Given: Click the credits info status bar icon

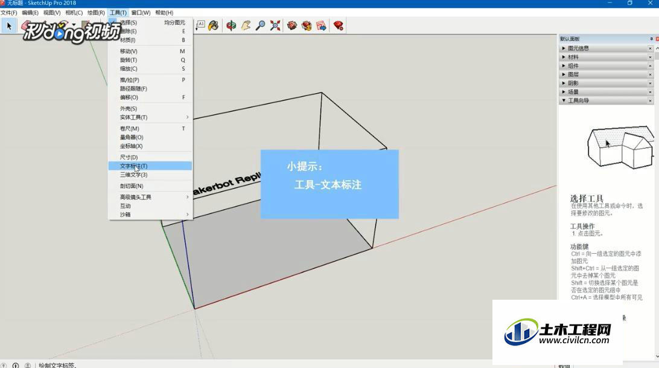Looking at the screenshot, I should 16,366.
